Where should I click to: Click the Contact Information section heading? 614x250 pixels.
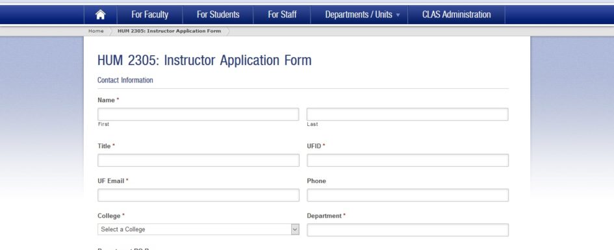coord(125,81)
